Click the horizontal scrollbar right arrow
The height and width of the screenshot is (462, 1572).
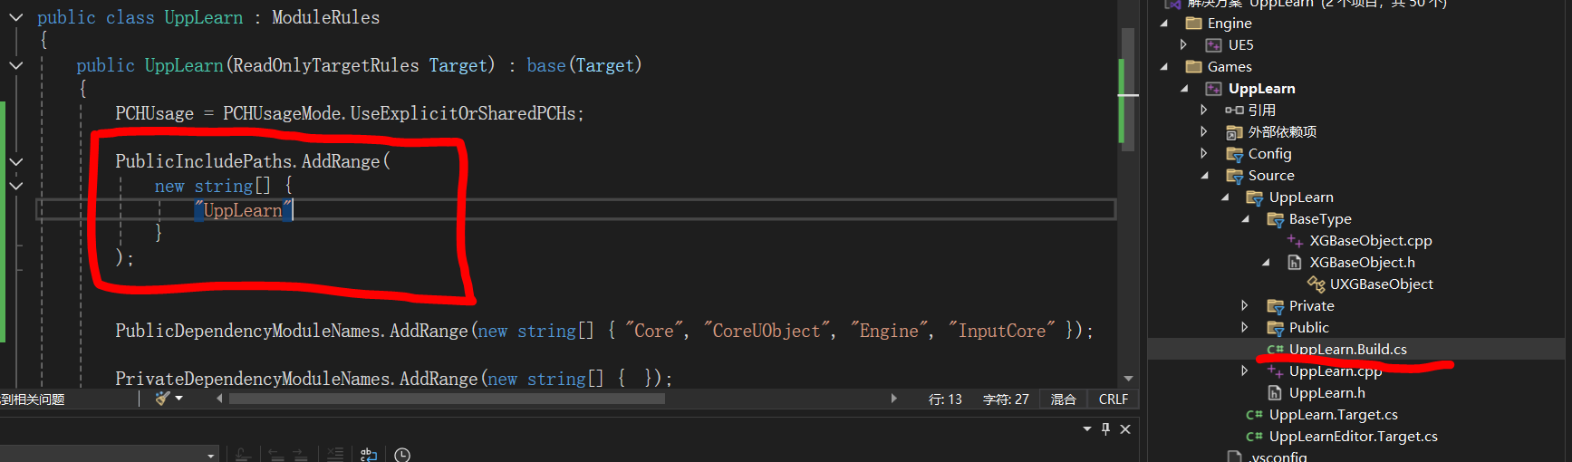click(894, 399)
